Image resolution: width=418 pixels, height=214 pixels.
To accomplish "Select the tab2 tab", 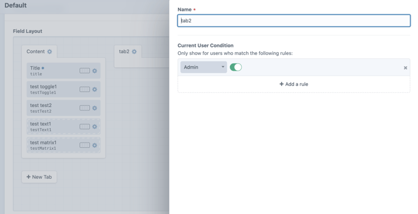I will 124,52.
